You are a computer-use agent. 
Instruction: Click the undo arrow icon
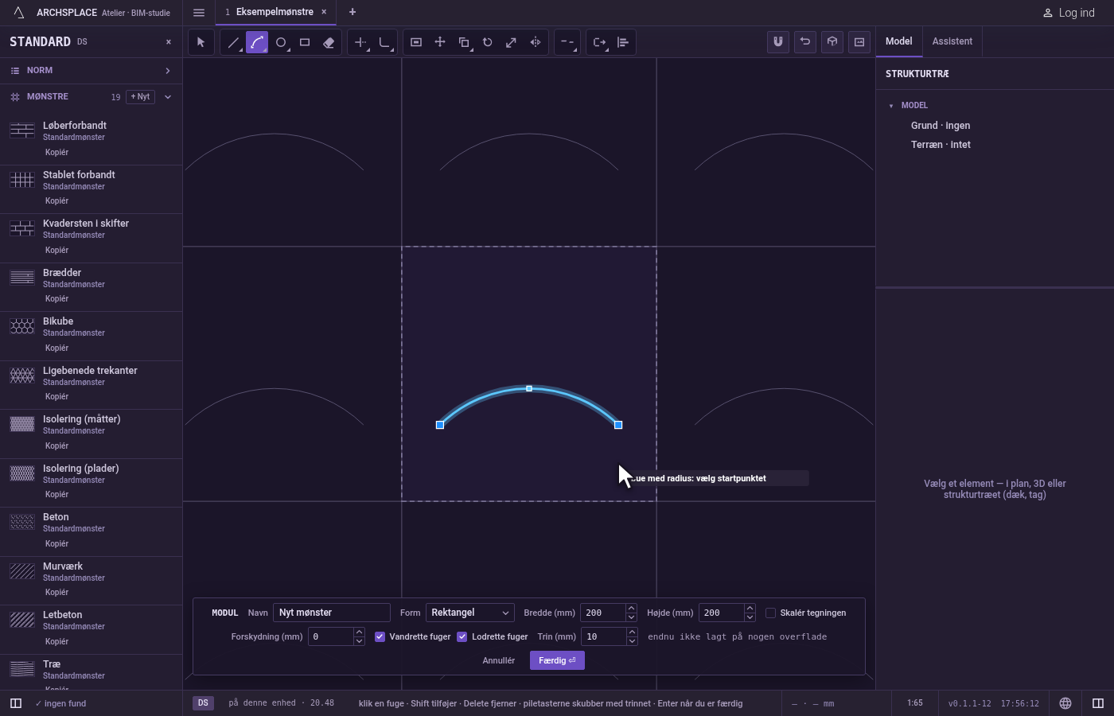(x=805, y=42)
